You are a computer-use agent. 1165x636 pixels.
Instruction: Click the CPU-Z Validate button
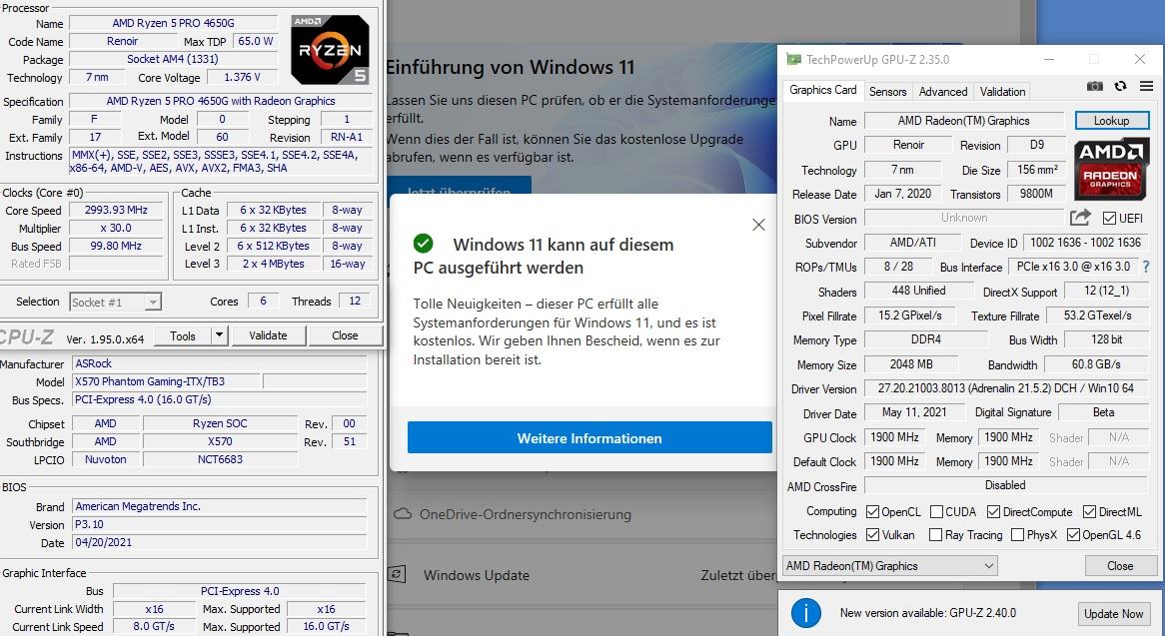click(268, 335)
